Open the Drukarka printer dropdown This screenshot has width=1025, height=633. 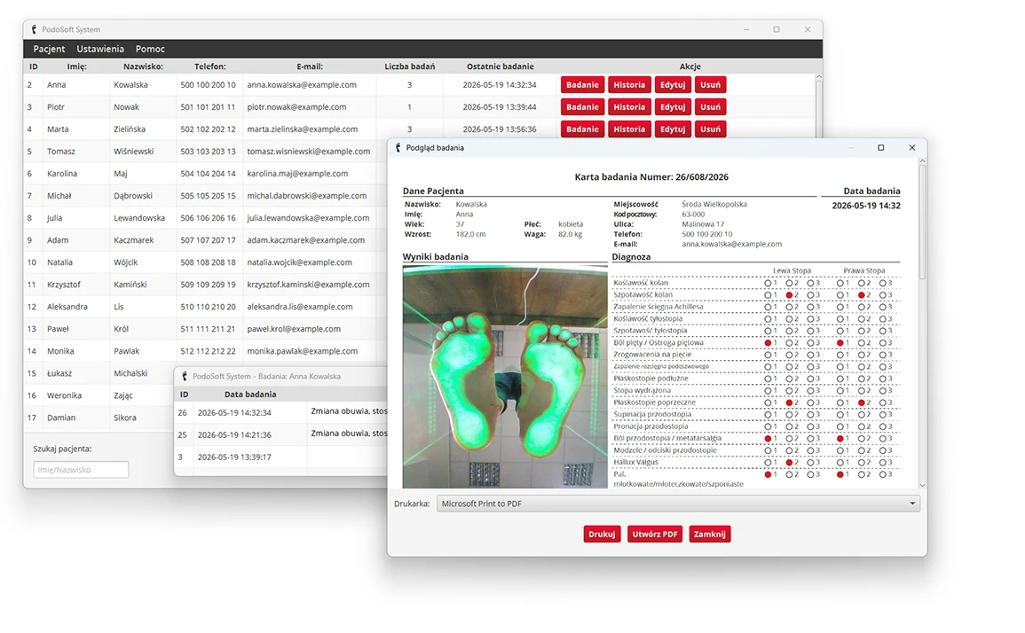point(678,504)
